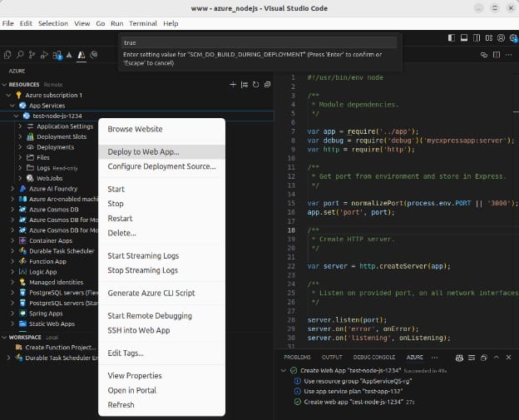
Task: Click the plus Create Resource icon
Action: (x=233, y=85)
